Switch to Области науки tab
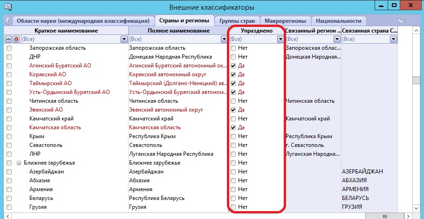This screenshot has height=219, width=424. 83,21
